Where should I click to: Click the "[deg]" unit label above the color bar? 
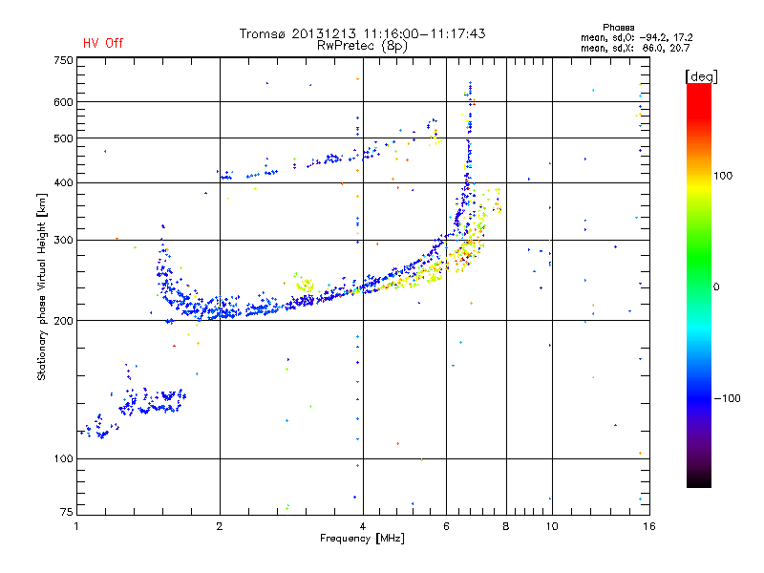[x=701, y=76]
